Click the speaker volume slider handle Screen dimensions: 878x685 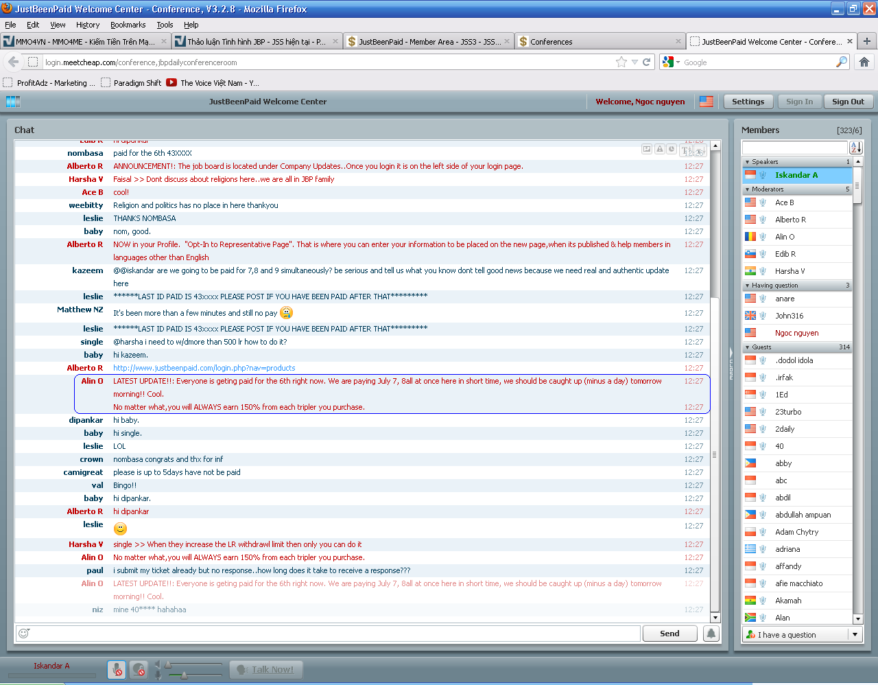(x=168, y=664)
